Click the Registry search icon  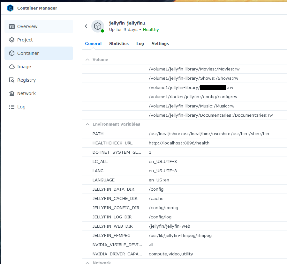12,80
